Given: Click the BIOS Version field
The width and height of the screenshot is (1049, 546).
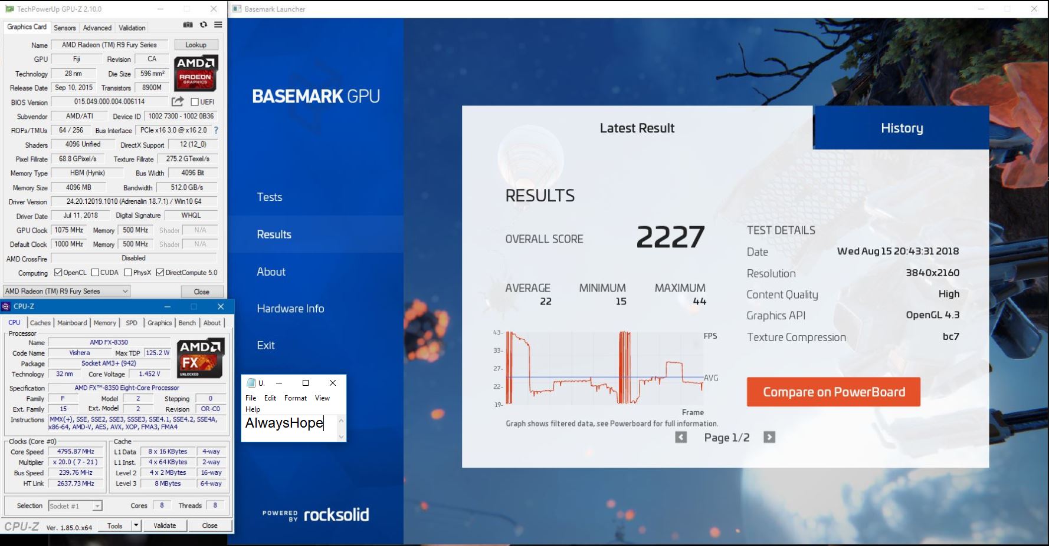Looking at the screenshot, I should click(x=110, y=102).
